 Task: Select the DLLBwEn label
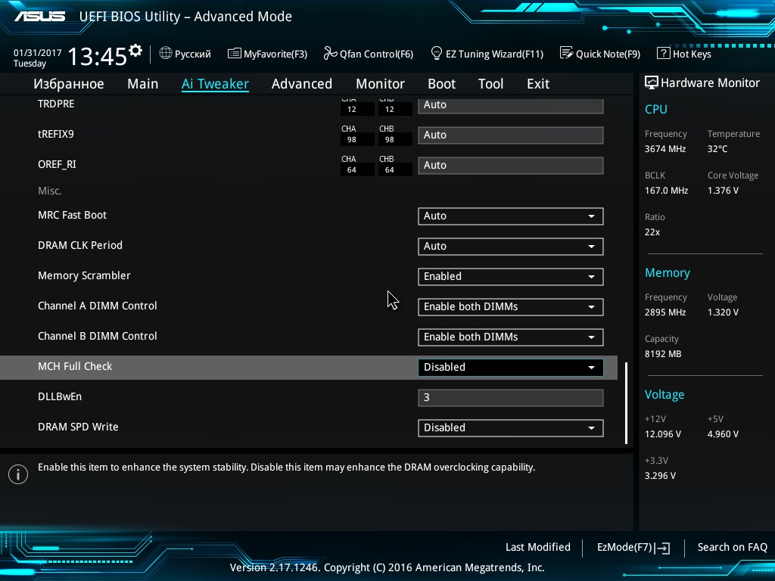tap(60, 396)
